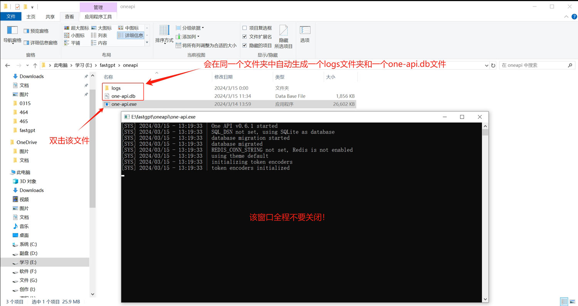This screenshot has height=306, width=578.
Task: Click the Manage contextual tab
Action: pyautogui.click(x=98, y=7)
